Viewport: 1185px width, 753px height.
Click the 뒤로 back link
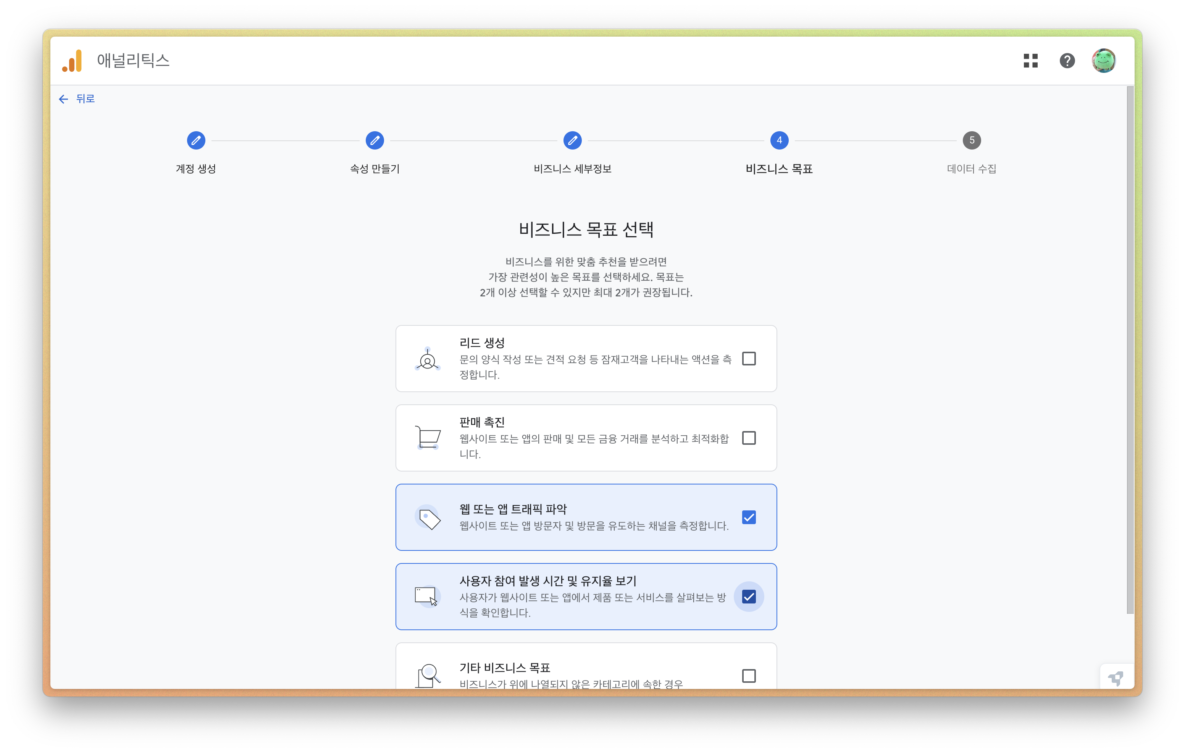point(85,99)
